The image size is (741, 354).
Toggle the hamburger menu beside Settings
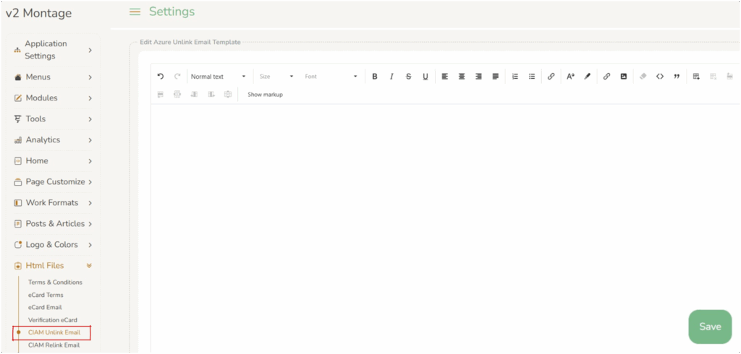click(135, 12)
